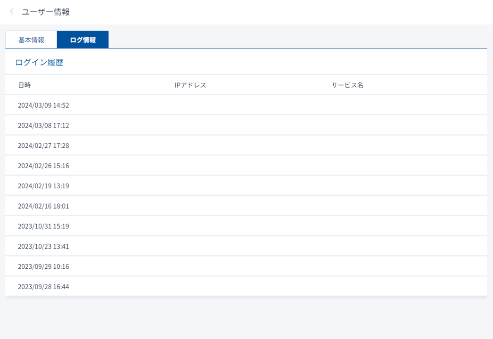493x339 pixels.
Task: Click the ユーザー情報 page title
Action: (46, 12)
